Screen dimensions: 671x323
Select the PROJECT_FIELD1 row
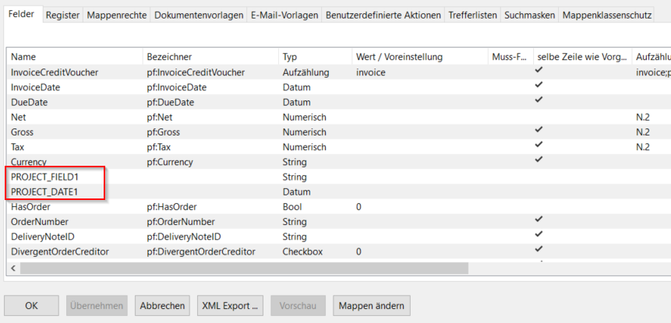(x=44, y=177)
